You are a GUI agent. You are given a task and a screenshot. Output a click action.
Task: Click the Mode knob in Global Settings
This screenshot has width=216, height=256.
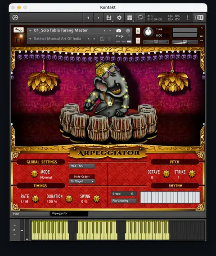tap(35, 174)
